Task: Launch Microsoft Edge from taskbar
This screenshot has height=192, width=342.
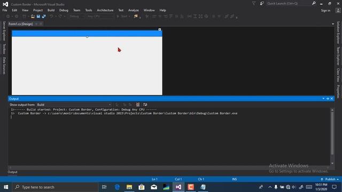Action: click(117, 187)
